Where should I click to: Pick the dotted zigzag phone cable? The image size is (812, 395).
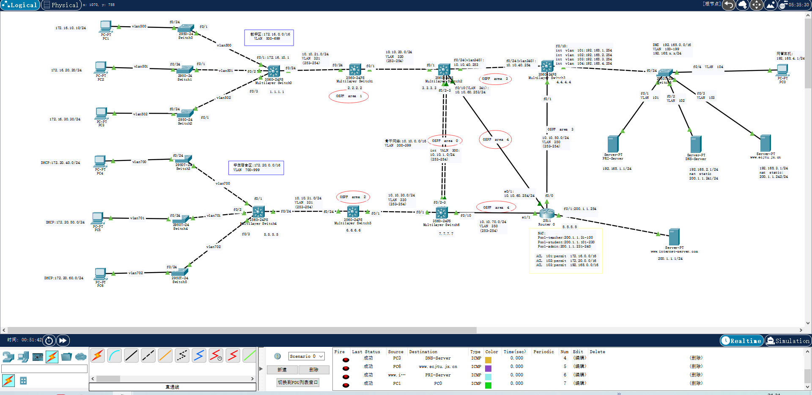click(x=182, y=356)
